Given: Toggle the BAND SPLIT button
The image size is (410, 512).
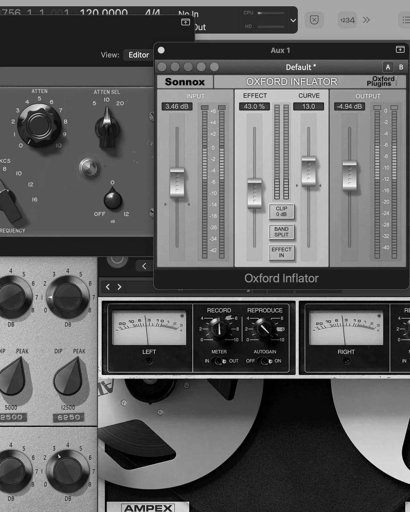Looking at the screenshot, I should tap(281, 232).
